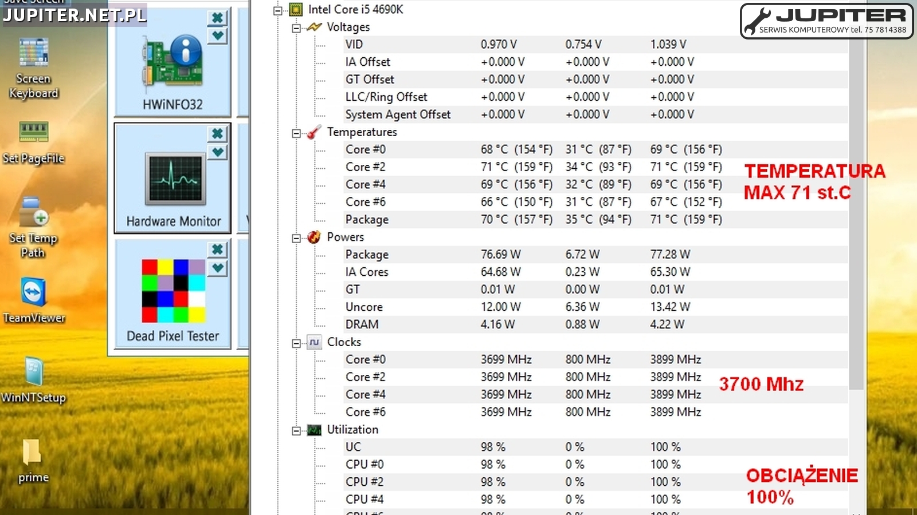This screenshot has width=917, height=515.
Task: Select the VID voltage row
Action: pos(595,44)
